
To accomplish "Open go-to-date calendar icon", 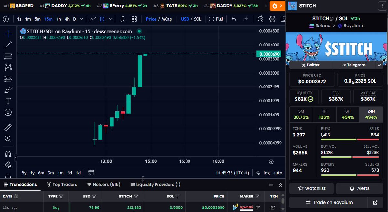I will [91, 173].
